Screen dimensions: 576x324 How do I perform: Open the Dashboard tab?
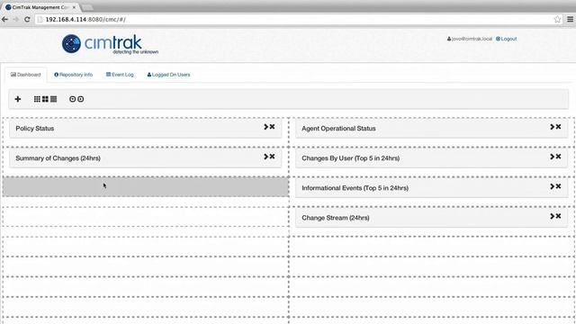26,75
